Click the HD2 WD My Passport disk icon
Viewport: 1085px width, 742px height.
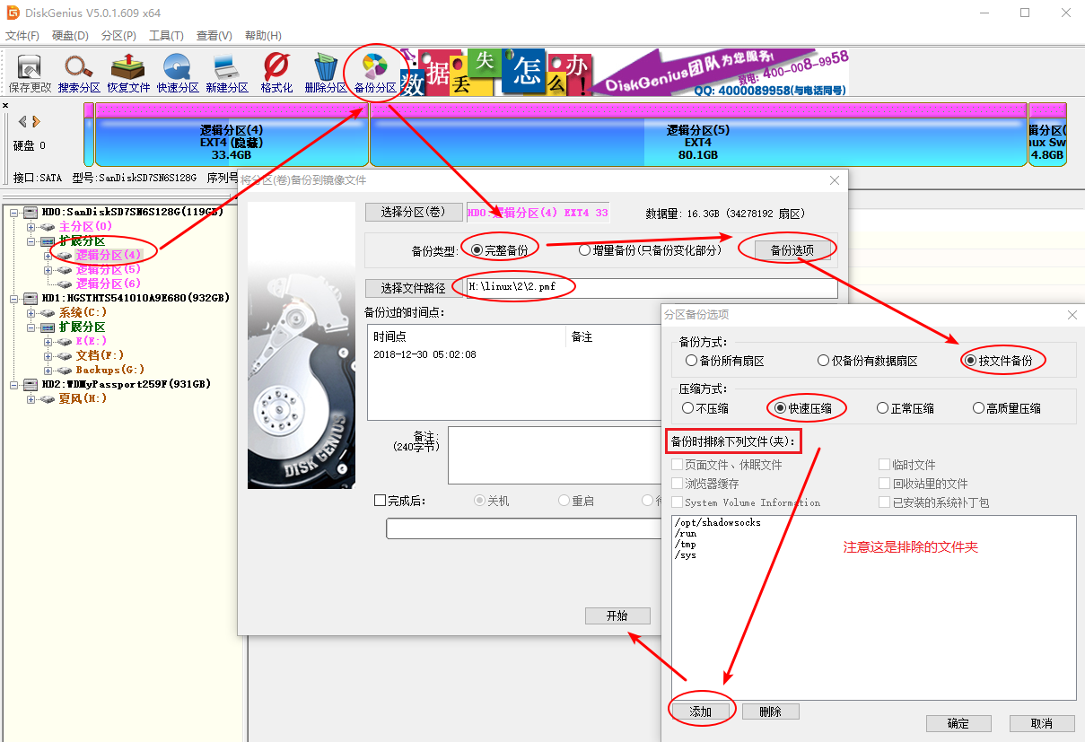[x=31, y=384]
